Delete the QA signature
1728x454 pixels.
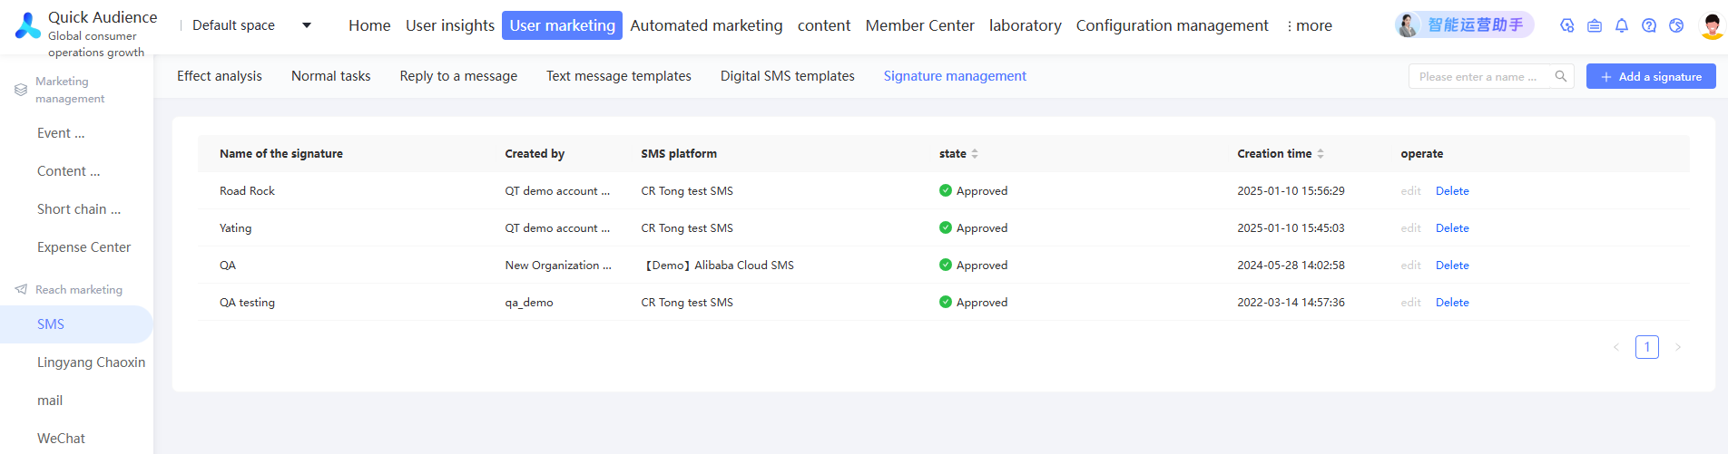click(x=1452, y=265)
